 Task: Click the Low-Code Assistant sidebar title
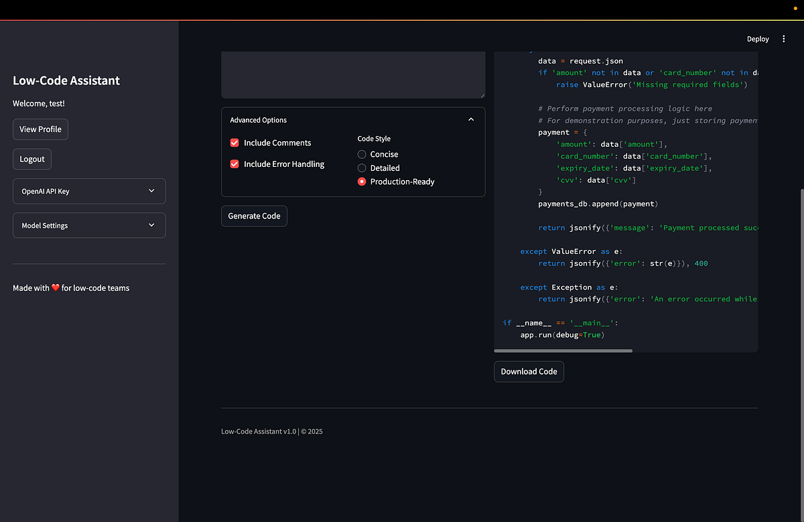pyautogui.click(x=66, y=80)
